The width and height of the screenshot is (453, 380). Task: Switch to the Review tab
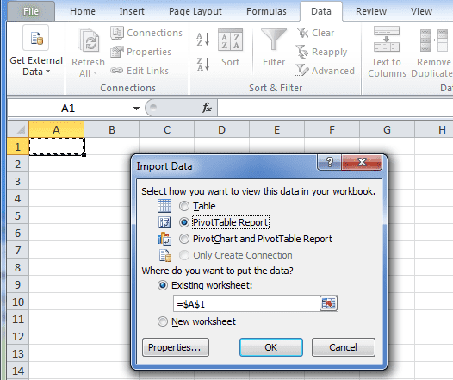371,11
